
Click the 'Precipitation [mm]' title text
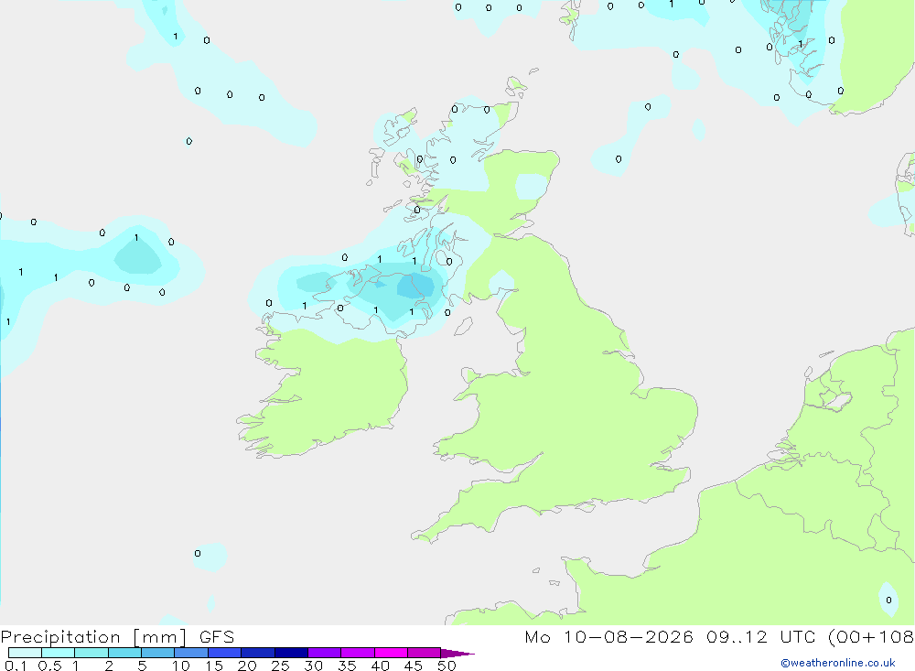click(93, 637)
